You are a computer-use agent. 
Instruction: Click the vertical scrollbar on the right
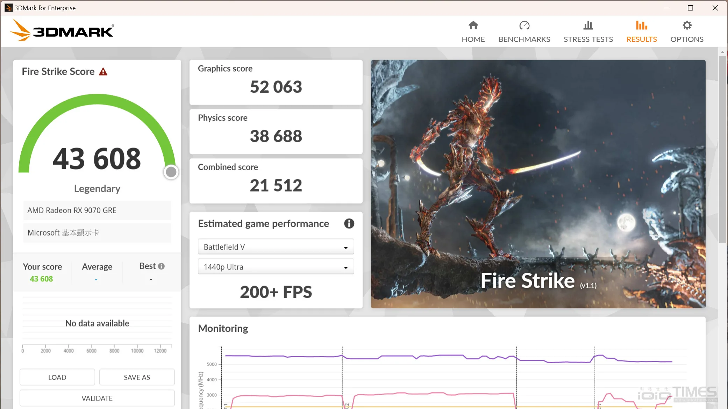(722, 149)
